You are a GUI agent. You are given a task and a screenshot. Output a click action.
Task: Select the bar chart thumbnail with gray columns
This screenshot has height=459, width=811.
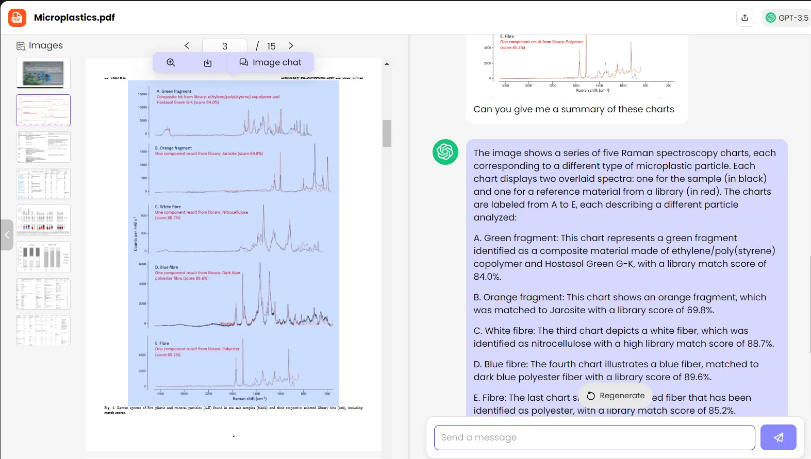[43, 257]
